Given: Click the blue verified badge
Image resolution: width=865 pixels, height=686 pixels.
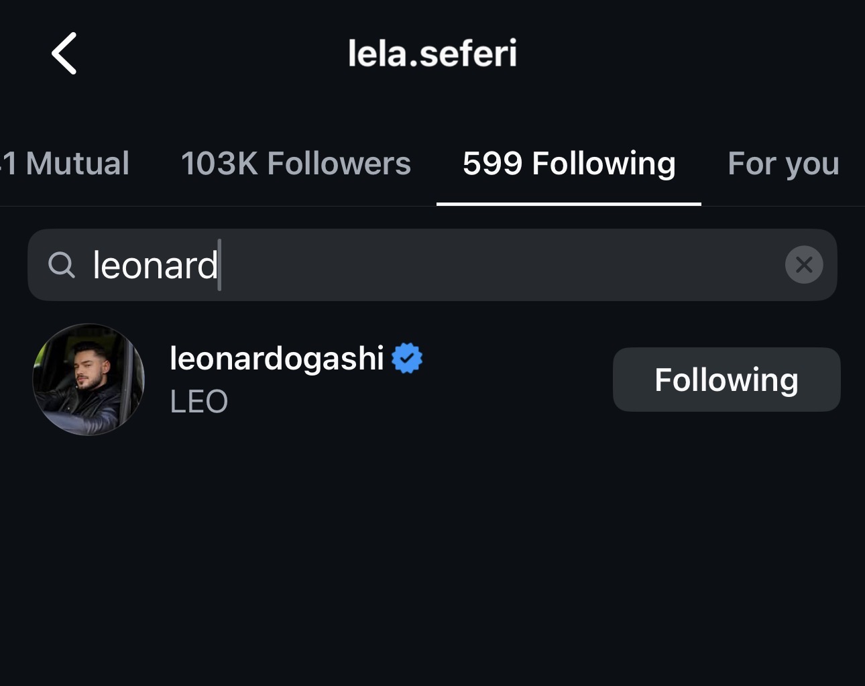Looking at the screenshot, I should pos(407,358).
